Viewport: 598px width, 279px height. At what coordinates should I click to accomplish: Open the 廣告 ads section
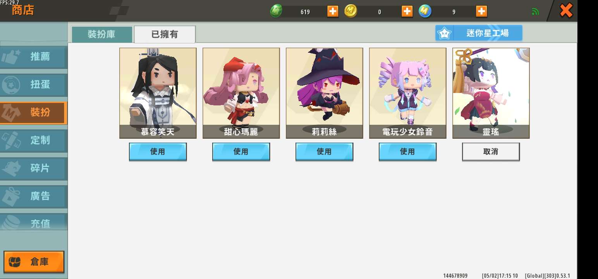click(33, 196)
